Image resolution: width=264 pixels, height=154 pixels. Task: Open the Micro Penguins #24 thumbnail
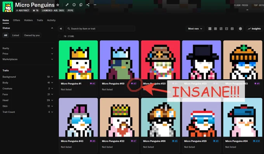pyautogui.click(x=243, y=117)
